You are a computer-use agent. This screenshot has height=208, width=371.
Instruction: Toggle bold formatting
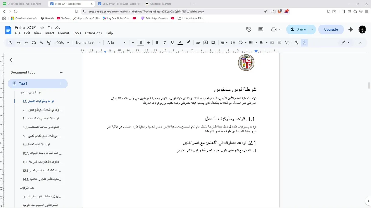pyautogui.click(x=157, y=42)
